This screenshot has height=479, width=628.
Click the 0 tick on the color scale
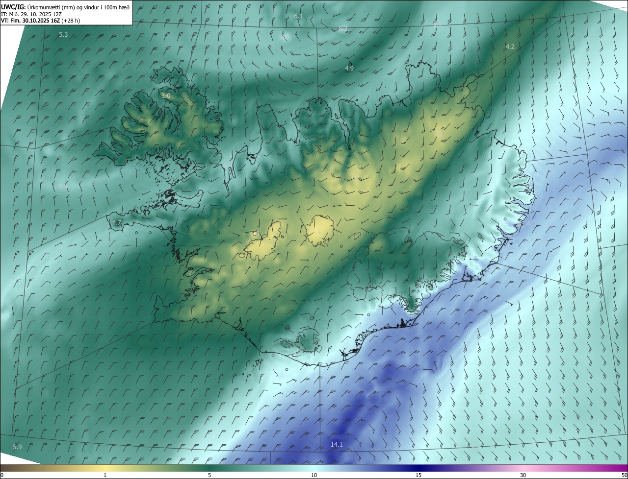[2, 475]
